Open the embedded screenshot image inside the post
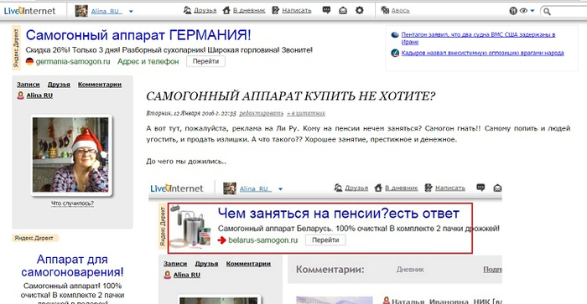The height and width of the screenshot is (304, 587). click(x=325, y=241)
